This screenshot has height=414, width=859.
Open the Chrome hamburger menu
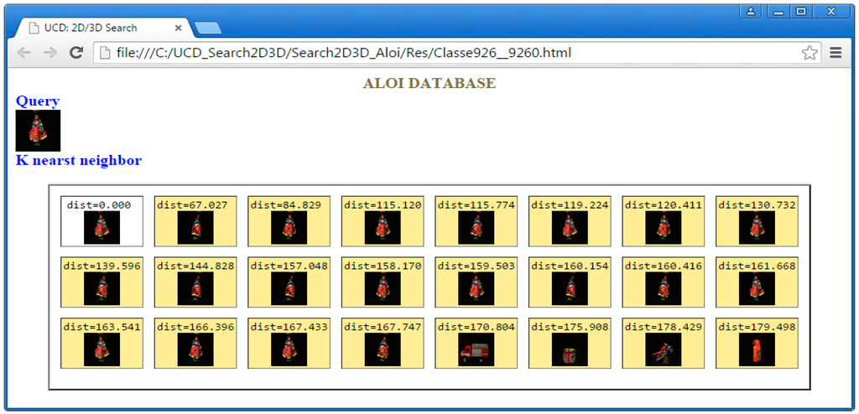(836, 53)
